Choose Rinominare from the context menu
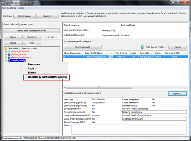Image resolution: width=191 pixels, height=141 pixels. pyautogui.click(x=34, y=65)
